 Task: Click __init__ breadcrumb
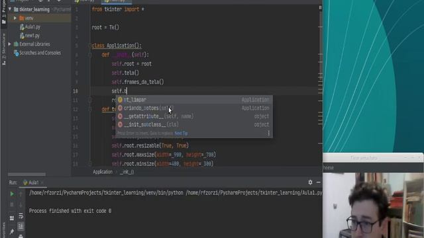coord(127,172)
